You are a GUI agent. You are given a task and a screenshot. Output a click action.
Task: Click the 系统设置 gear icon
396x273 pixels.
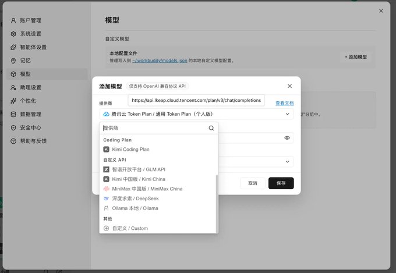(x=13, y=34)
